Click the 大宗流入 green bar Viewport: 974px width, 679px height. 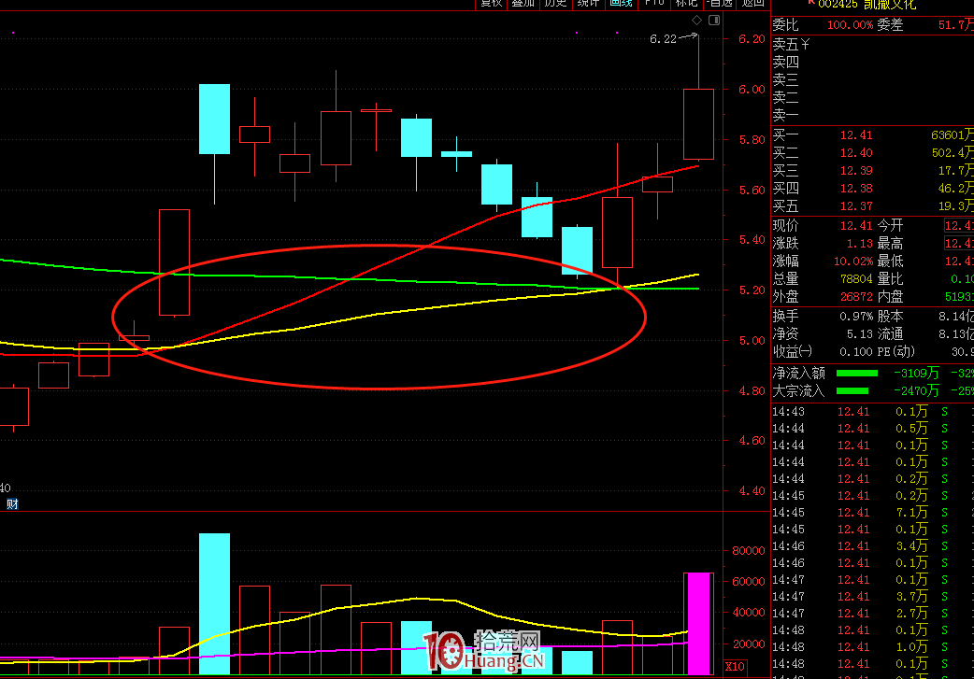(x=852, y=391)
